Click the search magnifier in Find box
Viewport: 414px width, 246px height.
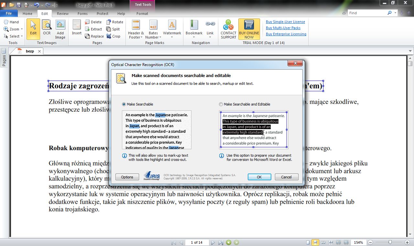point(389,13)
